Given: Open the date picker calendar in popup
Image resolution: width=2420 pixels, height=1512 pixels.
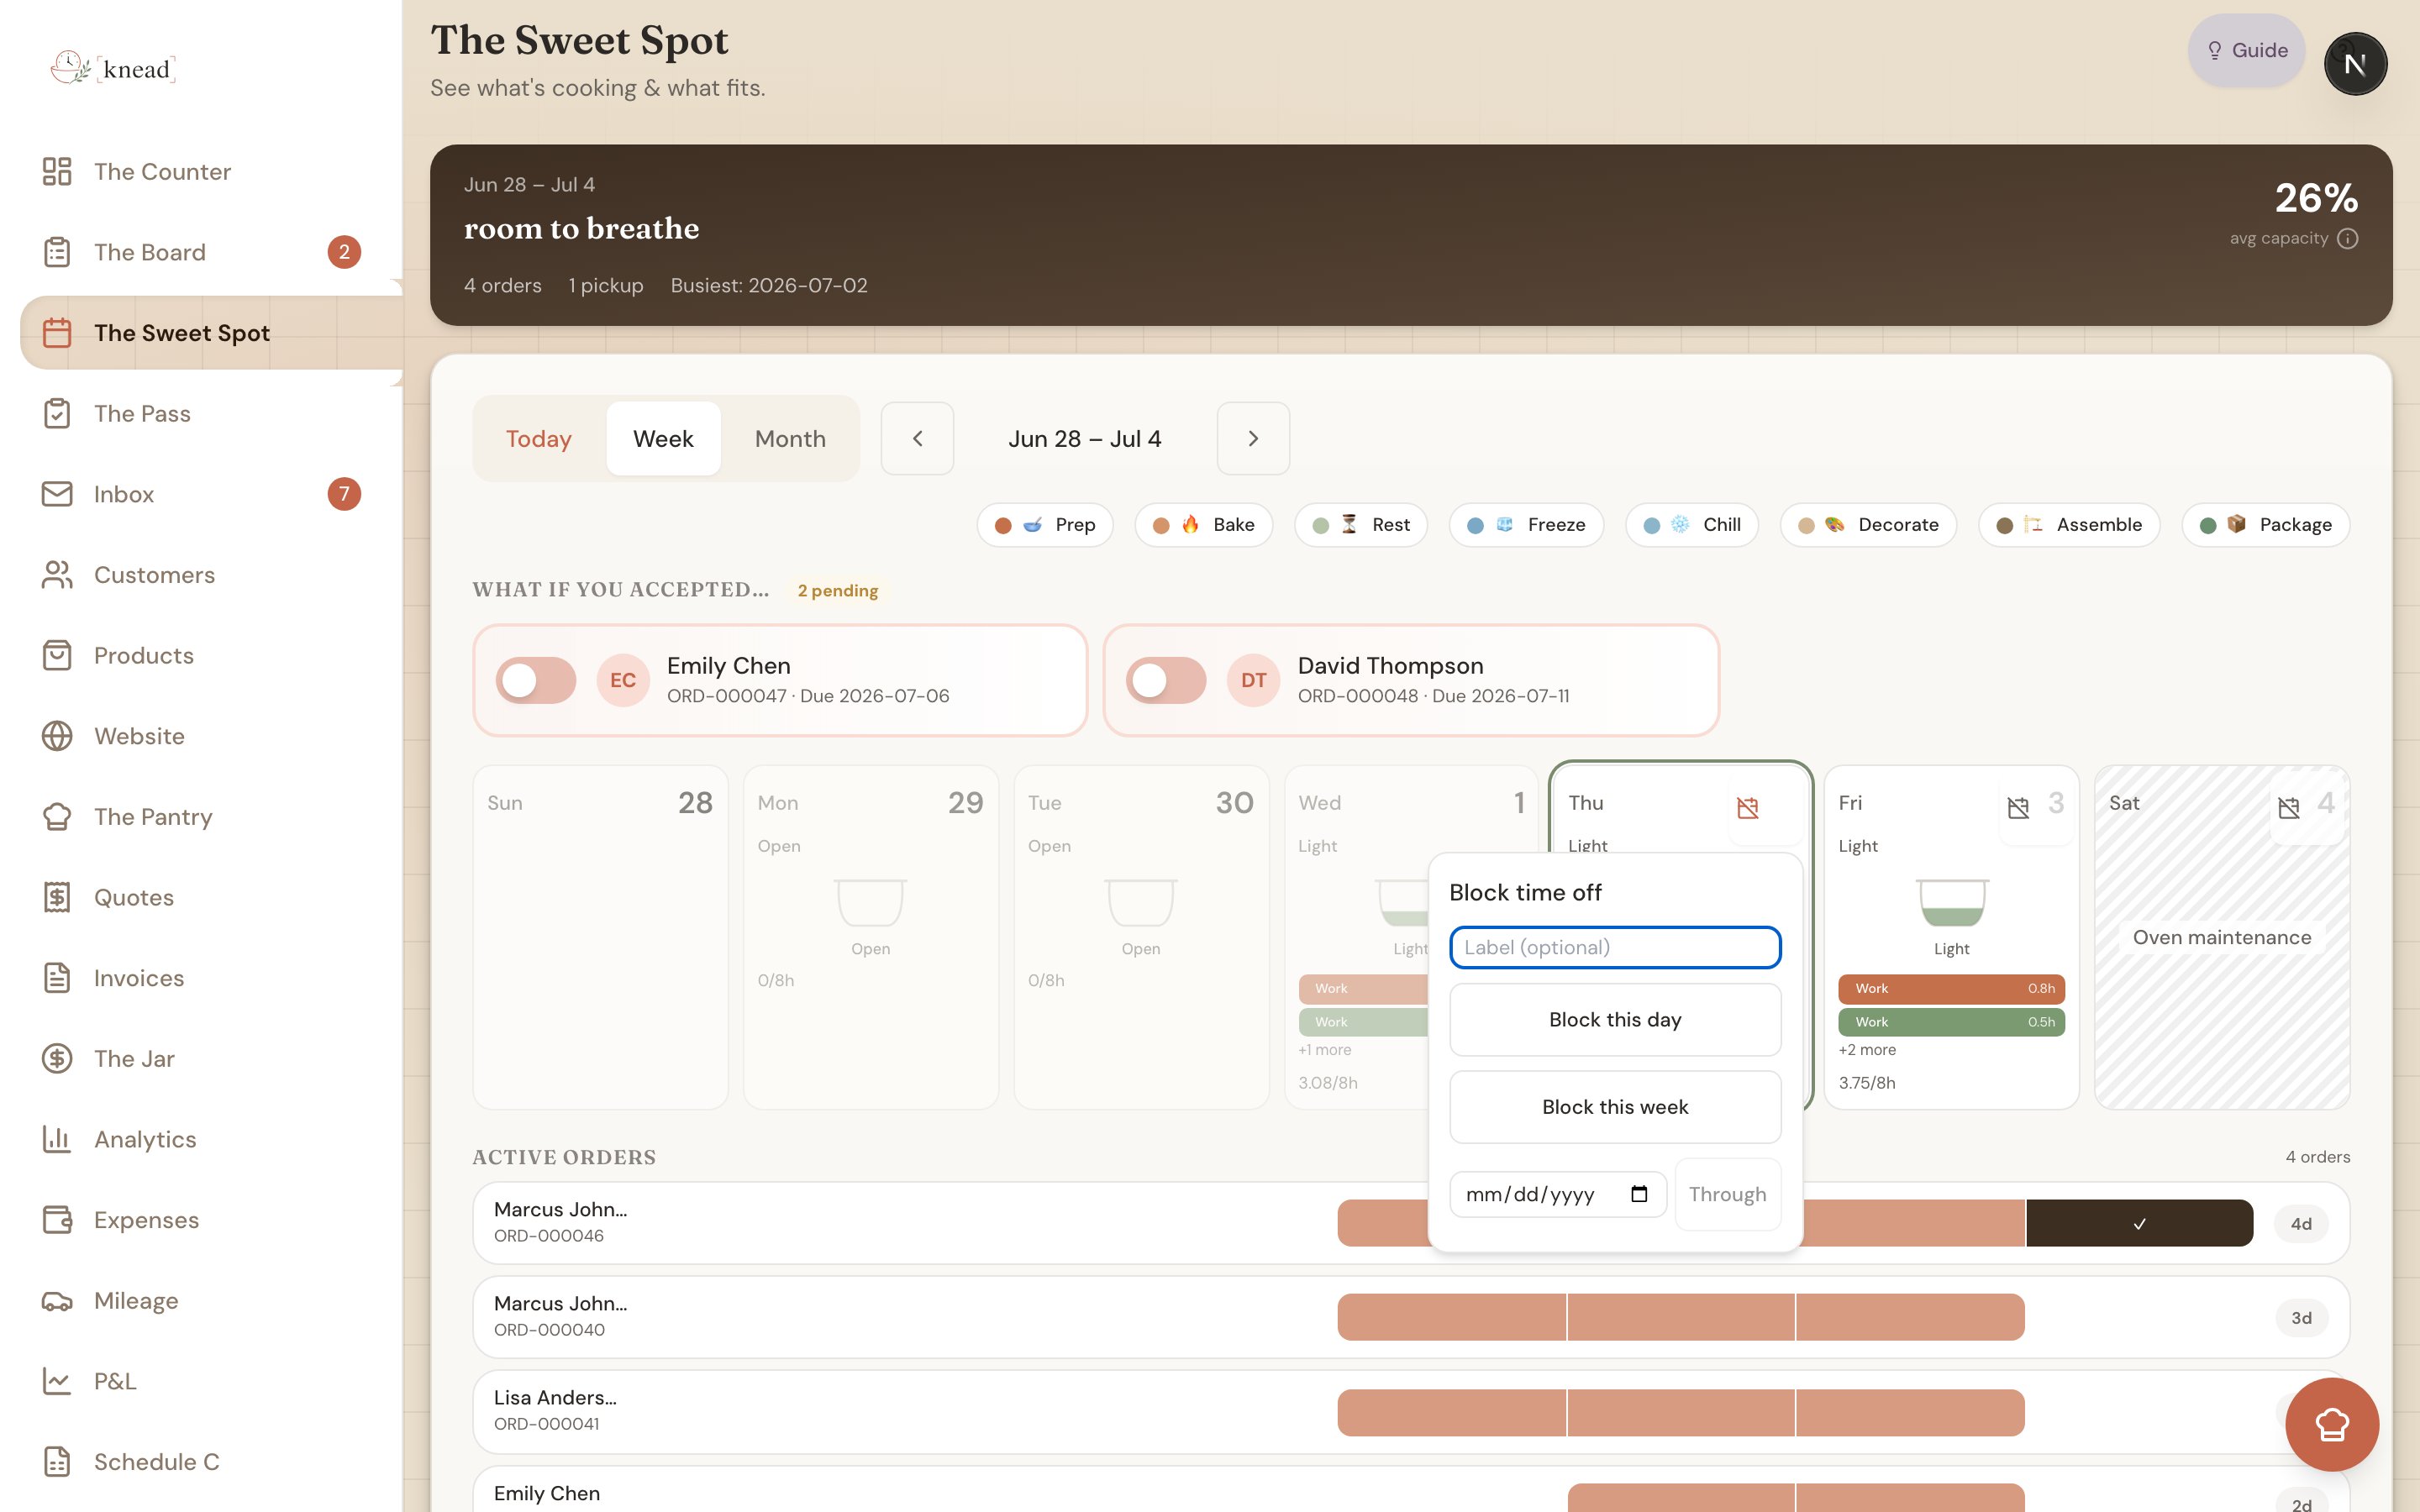Looking at the screenshot, I should point(1639,1194).
